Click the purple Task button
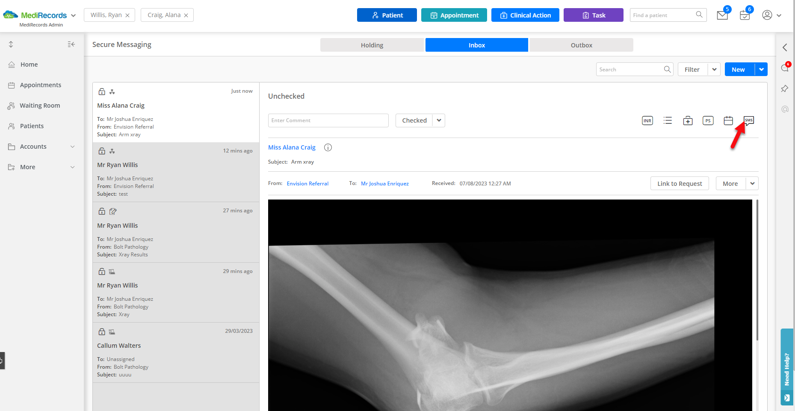Viewport: 795px width, 411px height. point(594,15)
